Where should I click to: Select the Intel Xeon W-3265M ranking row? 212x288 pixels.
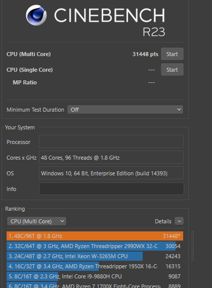click(x=95, y=256)
